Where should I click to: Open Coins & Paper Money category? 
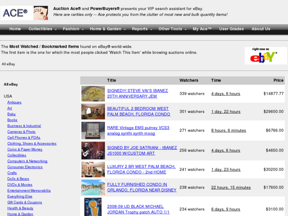(25, 149)
